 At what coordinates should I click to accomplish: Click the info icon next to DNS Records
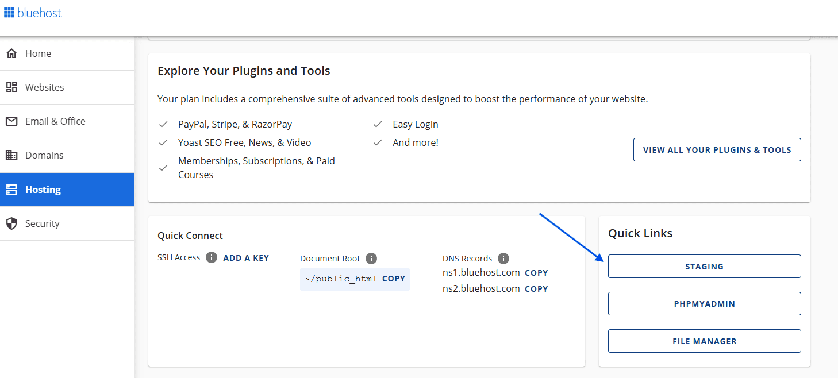[x=503, y=259]
